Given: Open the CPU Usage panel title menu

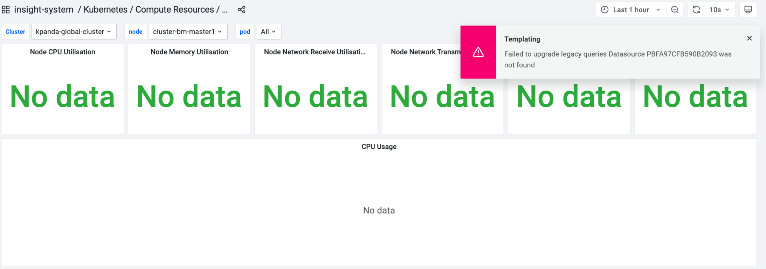Looking at the screenshot, I should [x=379, y=147].
